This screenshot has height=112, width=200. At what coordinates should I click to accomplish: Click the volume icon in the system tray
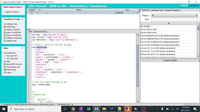(x=177, y=109)
